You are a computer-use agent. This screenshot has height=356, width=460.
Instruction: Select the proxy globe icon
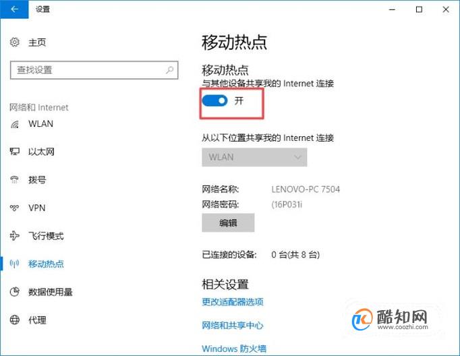pos(15,320)
